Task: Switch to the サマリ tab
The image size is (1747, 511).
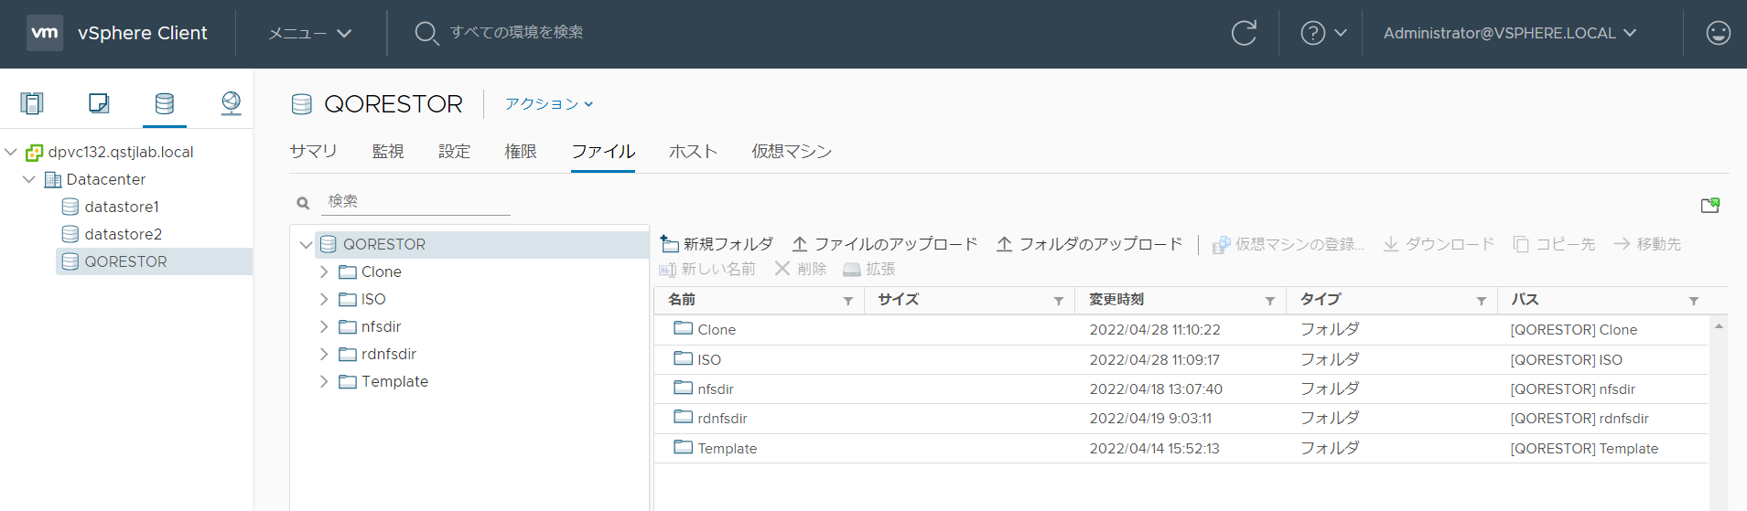Action: pos(313,152)
